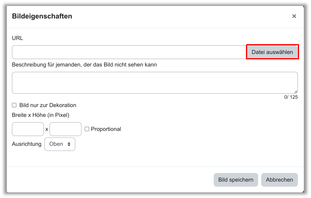The image size is (311, 198).
Task: Click the description textarea resize handle
Action: tap(296, 92)
